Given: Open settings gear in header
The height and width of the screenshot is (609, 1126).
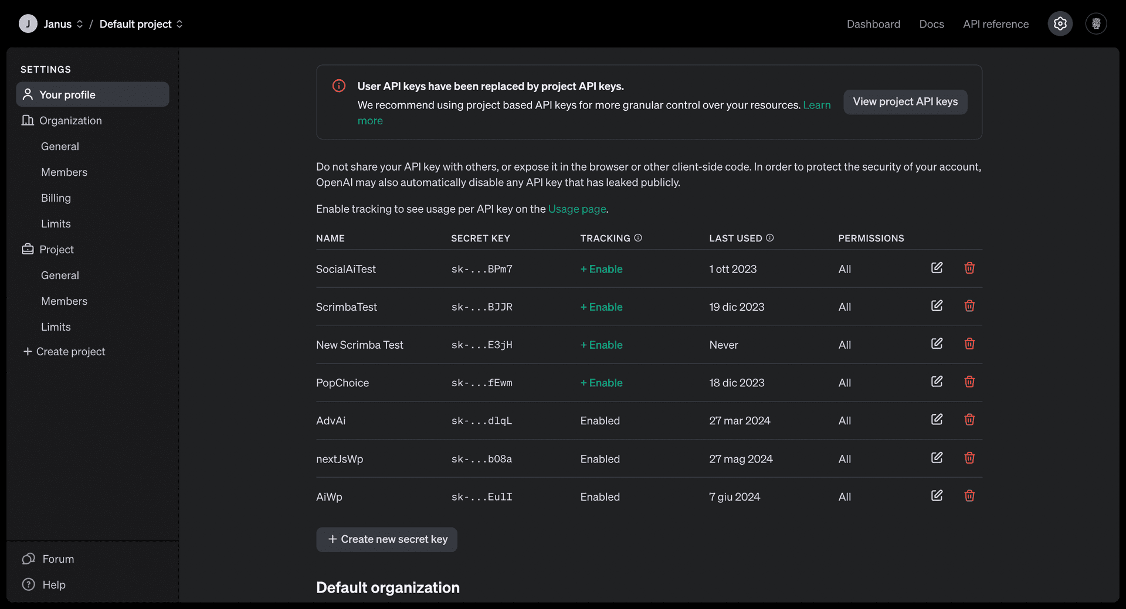Looking at the screenshot, I should 1060,23.
